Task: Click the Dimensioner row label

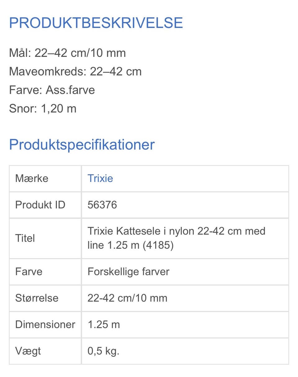Action: coord(45,325)
